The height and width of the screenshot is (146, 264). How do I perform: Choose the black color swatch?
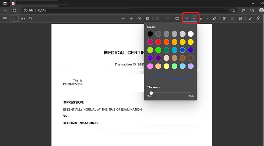coord(150,34)
